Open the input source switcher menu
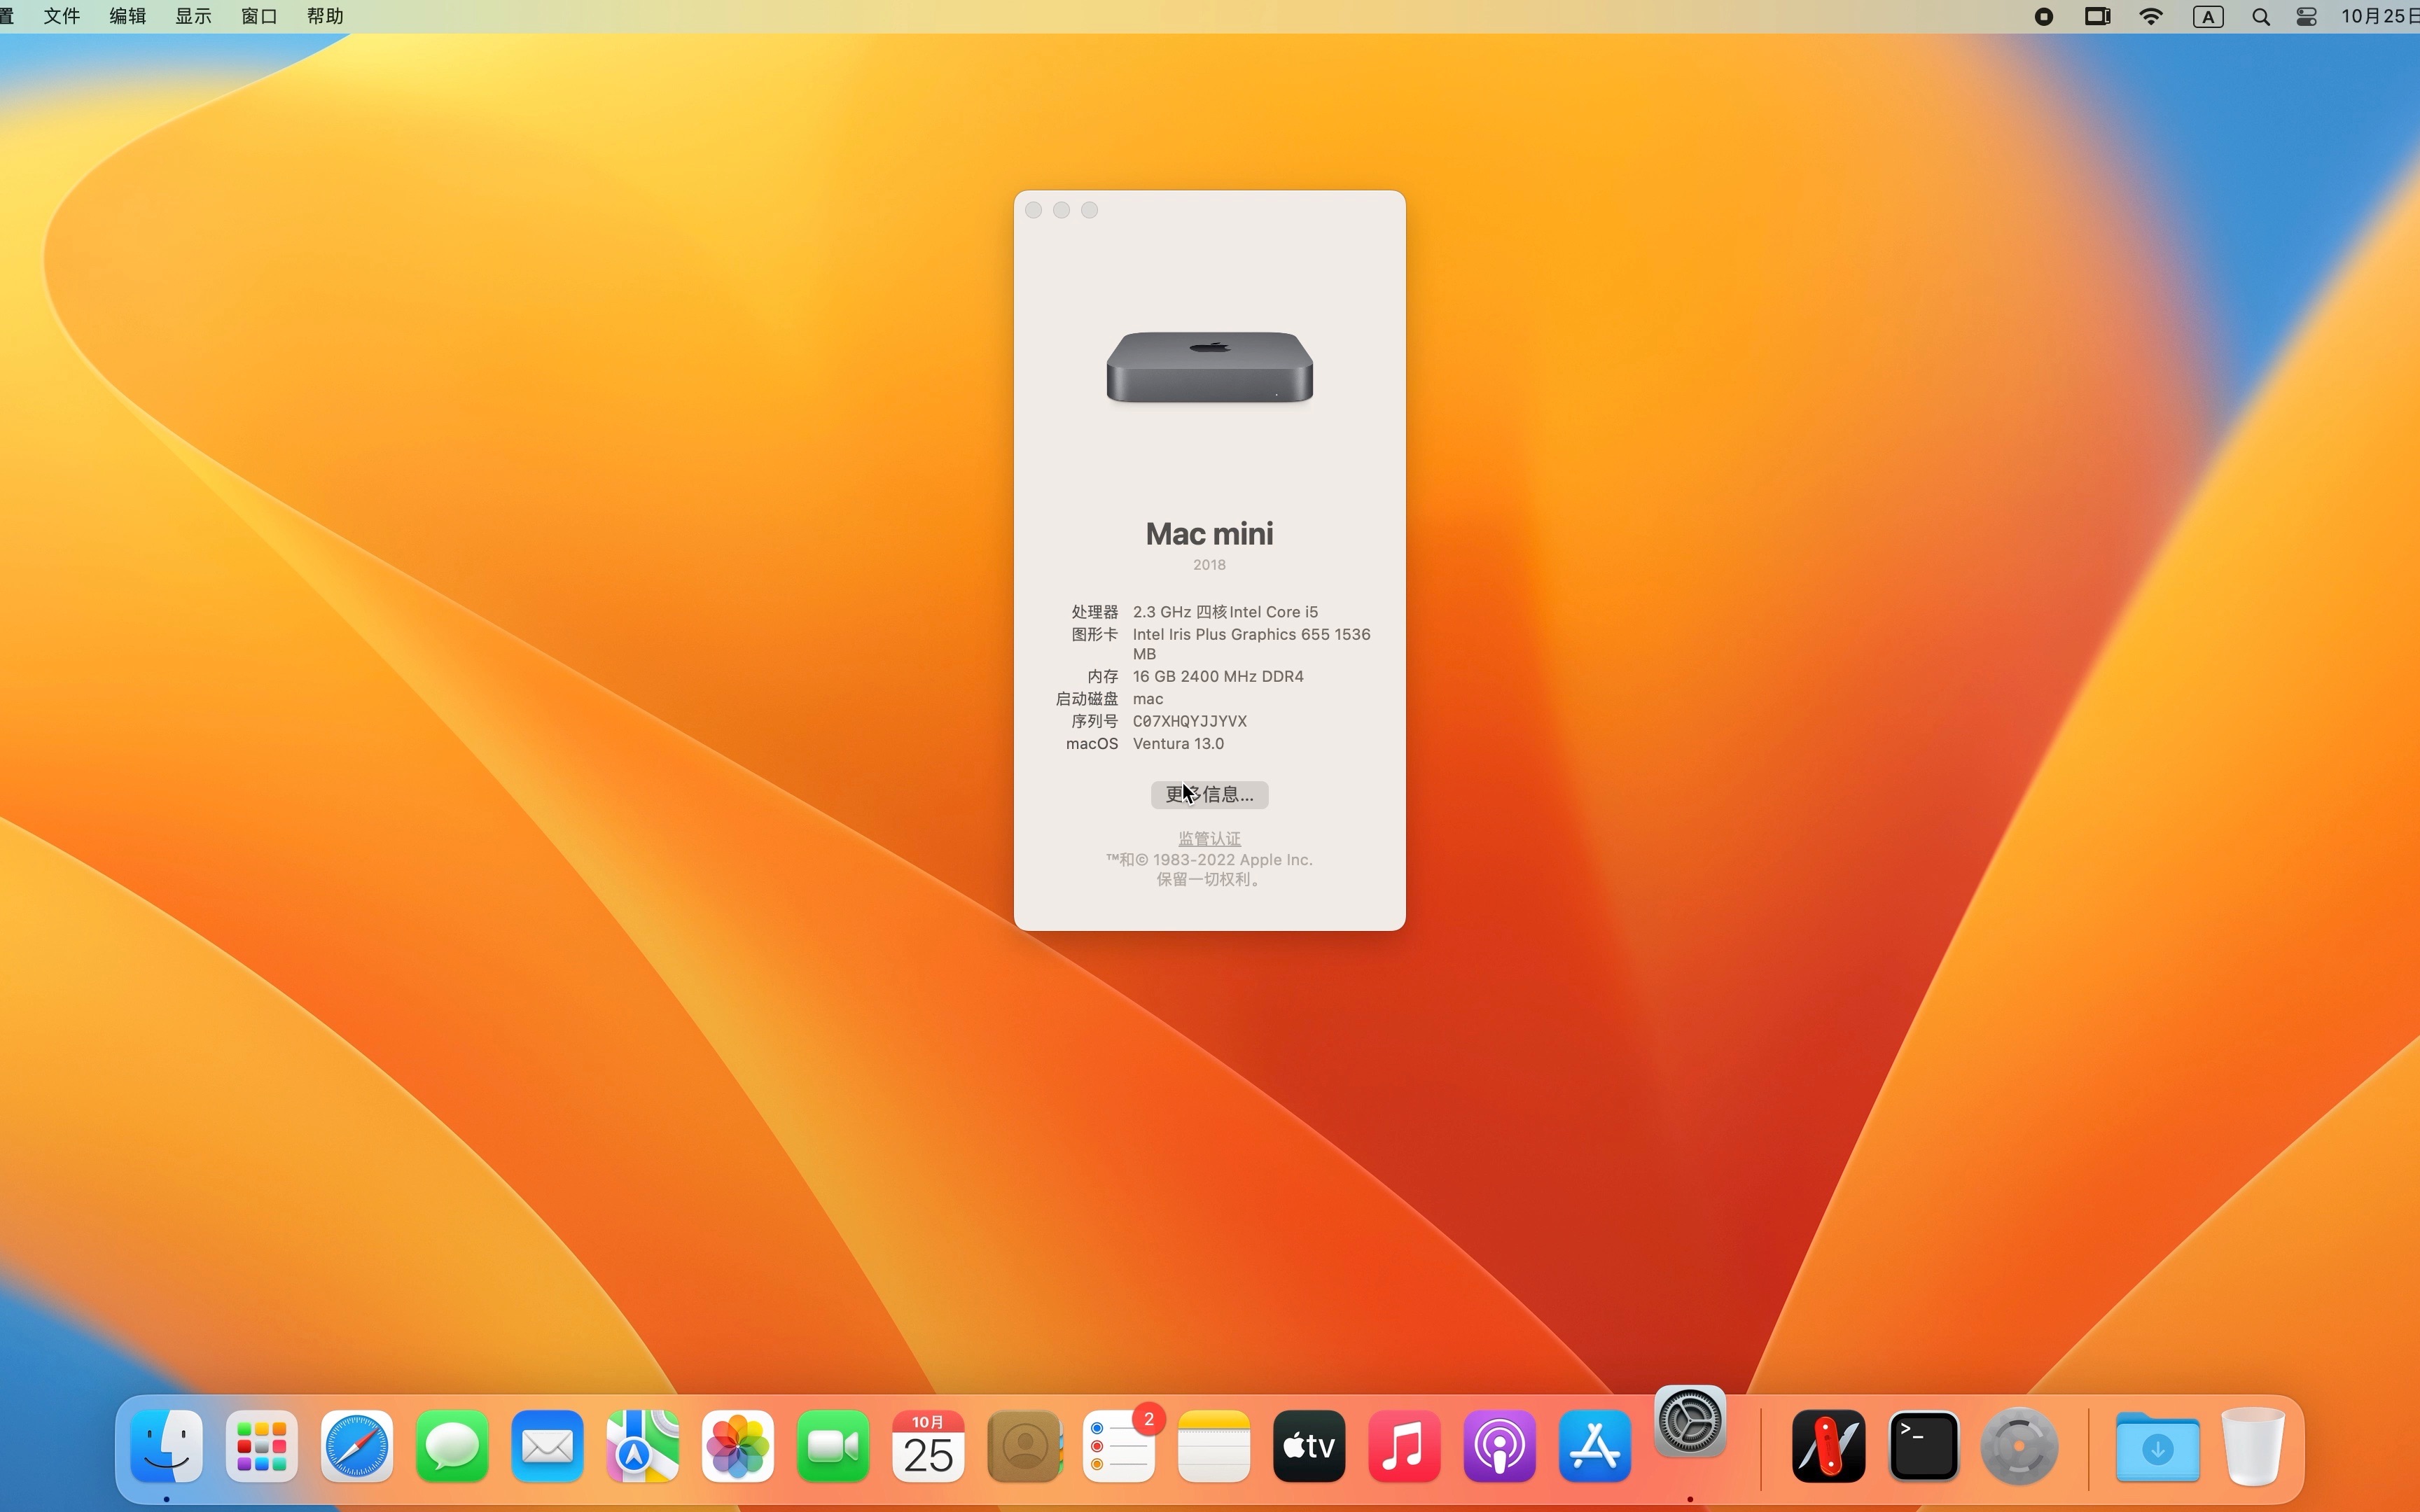Image resolution: width=2420 pixels, height=1512 pixels. tap(2208, 16)
